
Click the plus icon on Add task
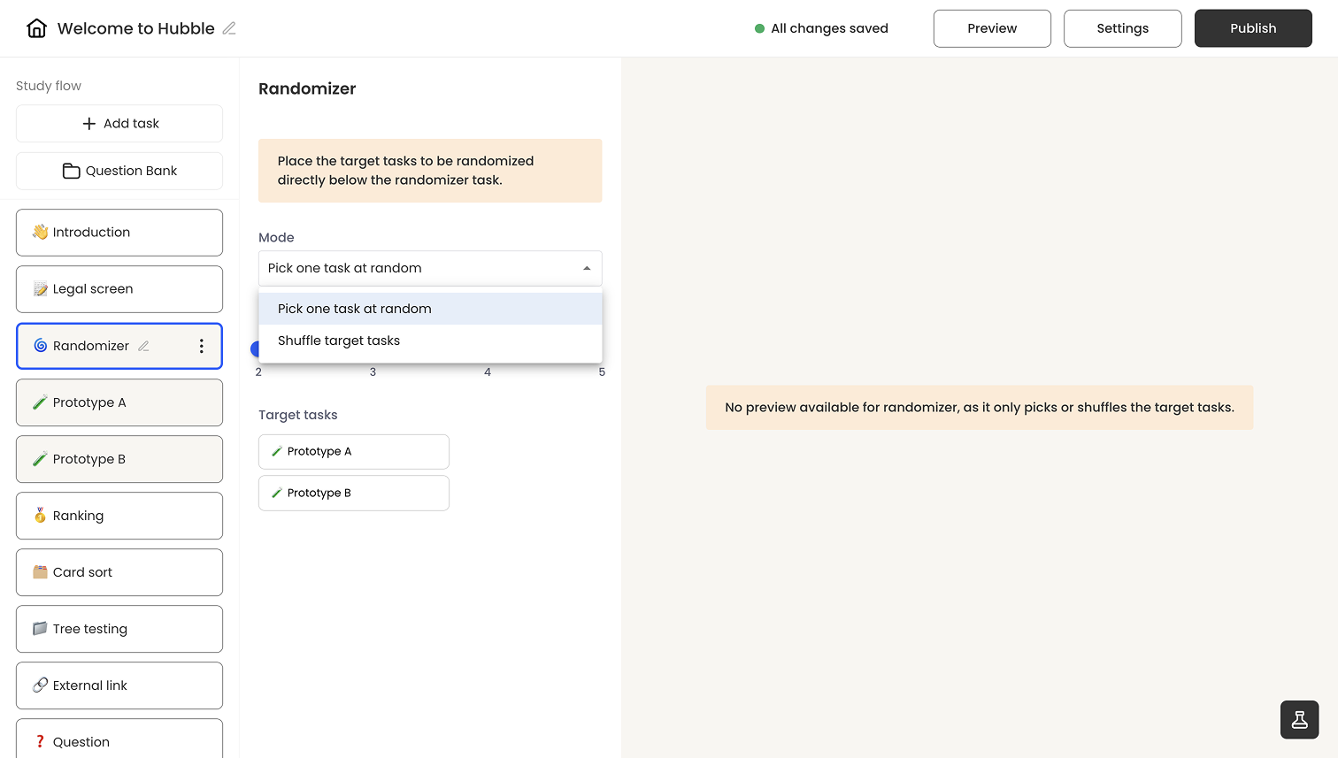point(88,124)
